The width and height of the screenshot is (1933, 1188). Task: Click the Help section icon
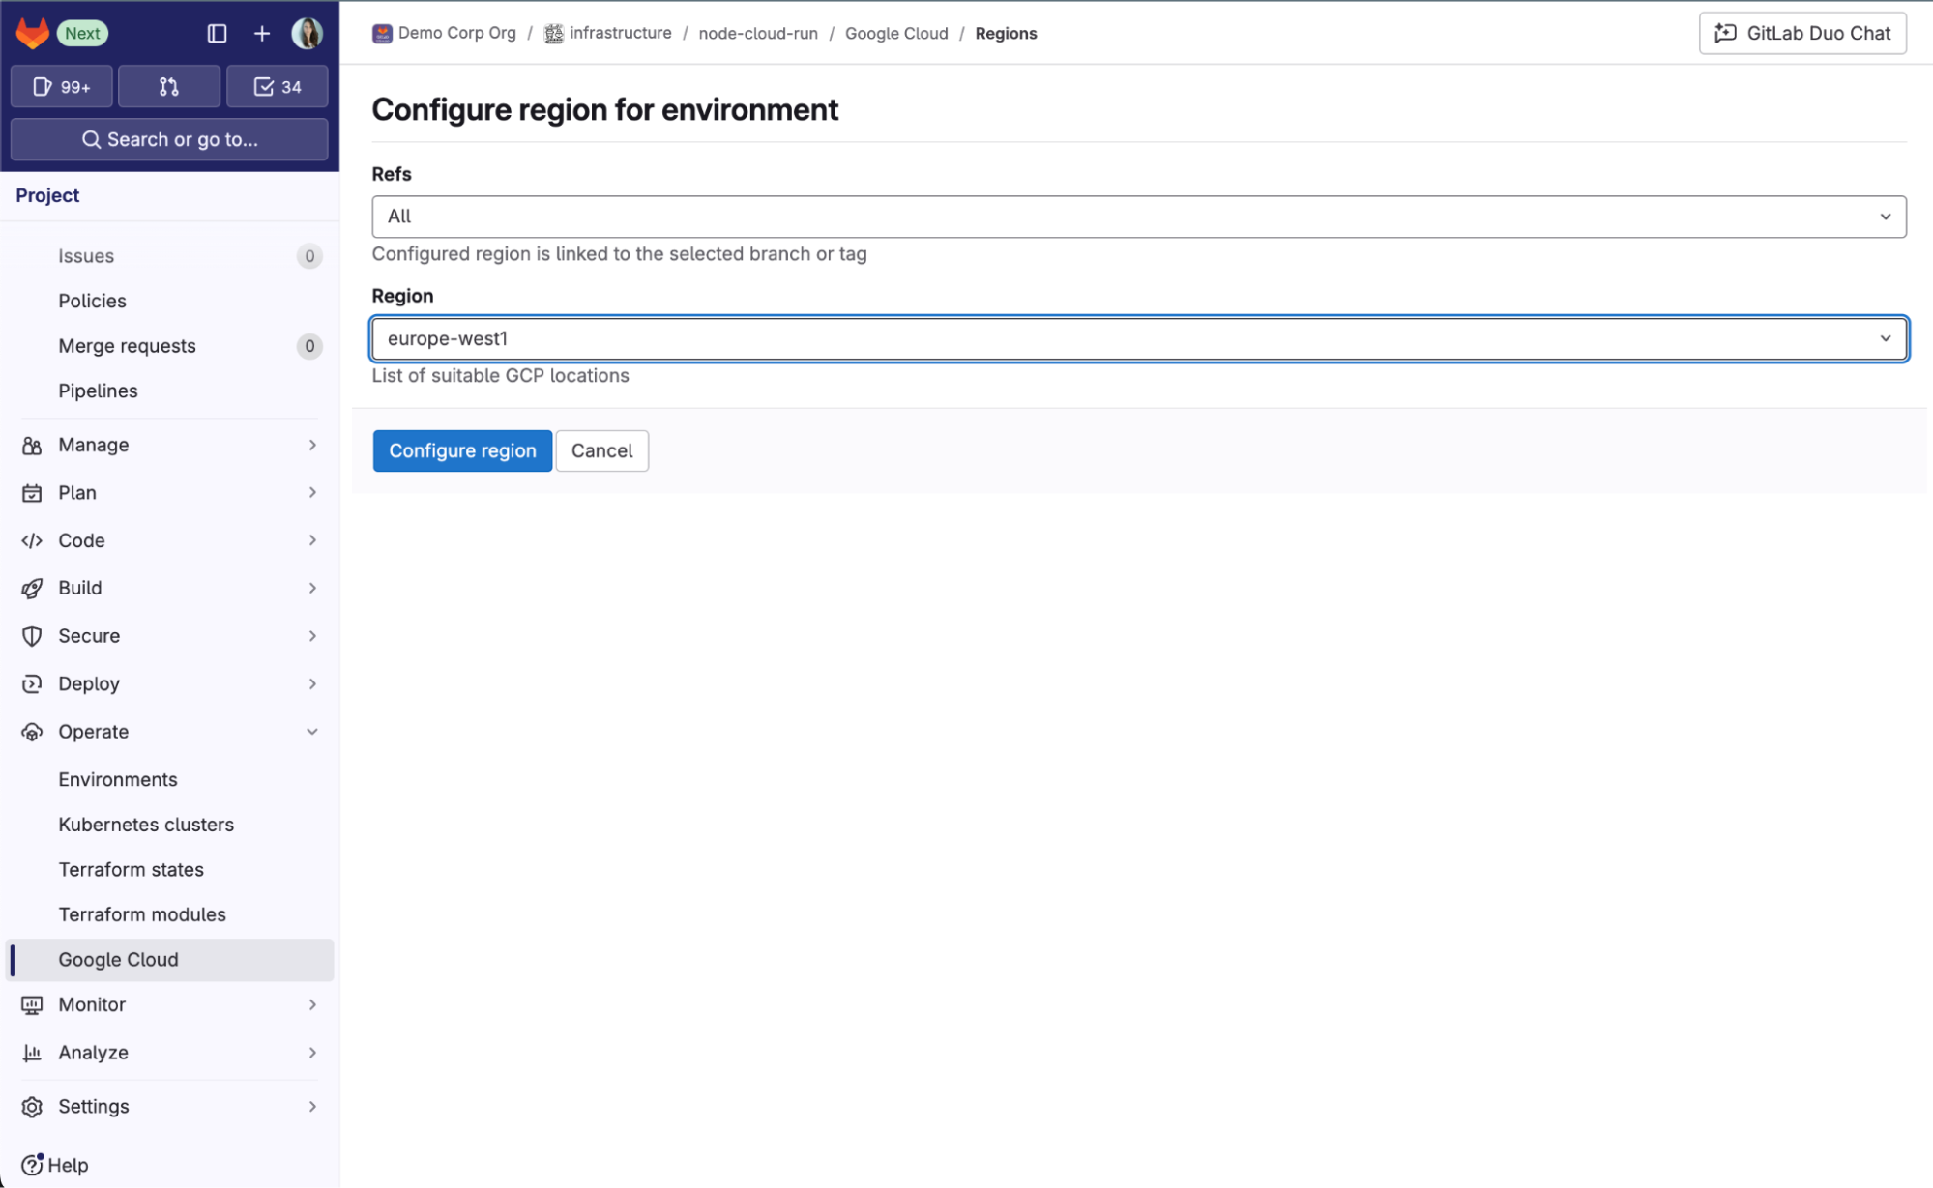click(33, 1165)
